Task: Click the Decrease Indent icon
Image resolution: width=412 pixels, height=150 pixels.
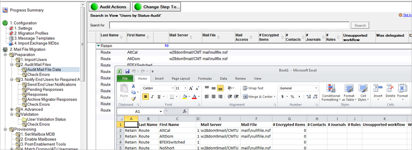Action: (230, 97)
